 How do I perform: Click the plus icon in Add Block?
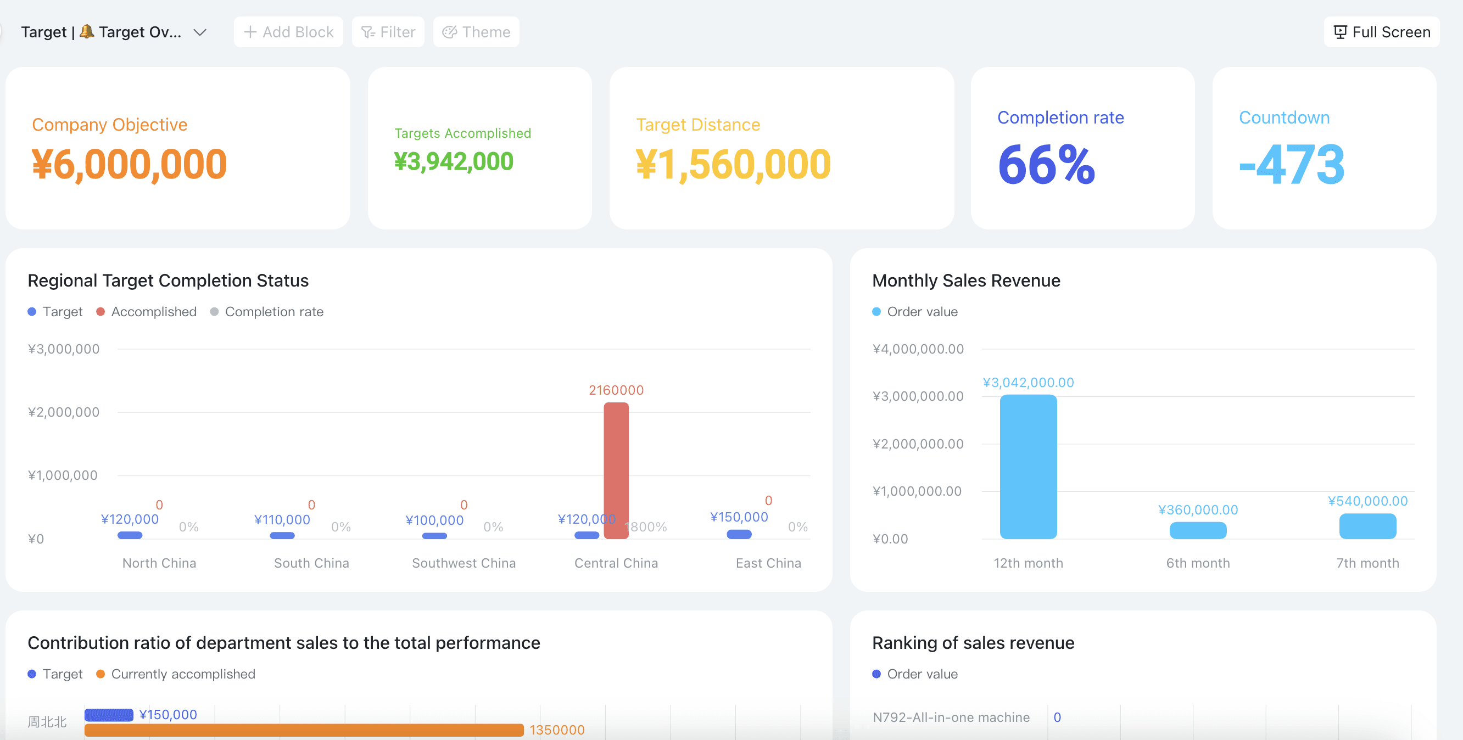click(x=250, y=32)
